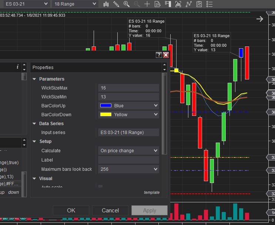The width and height of the screenshot is (275, 225).
Task: Click the template link
Action: [x=152, y=192]
